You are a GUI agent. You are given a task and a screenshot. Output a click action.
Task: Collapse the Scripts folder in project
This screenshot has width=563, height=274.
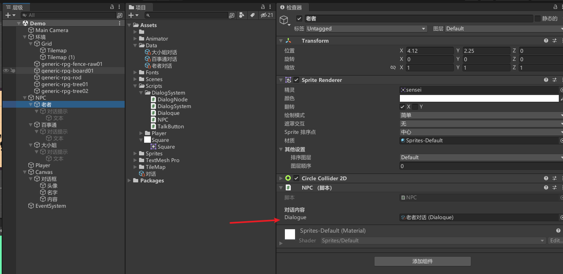pos(136,86)
